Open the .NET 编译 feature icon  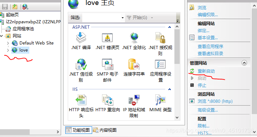point(81,38)
